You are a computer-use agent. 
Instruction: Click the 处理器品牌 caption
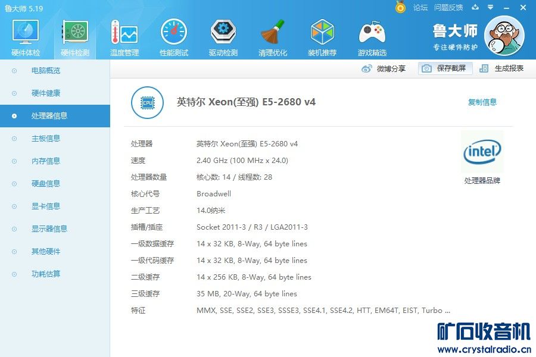[482, 181]
